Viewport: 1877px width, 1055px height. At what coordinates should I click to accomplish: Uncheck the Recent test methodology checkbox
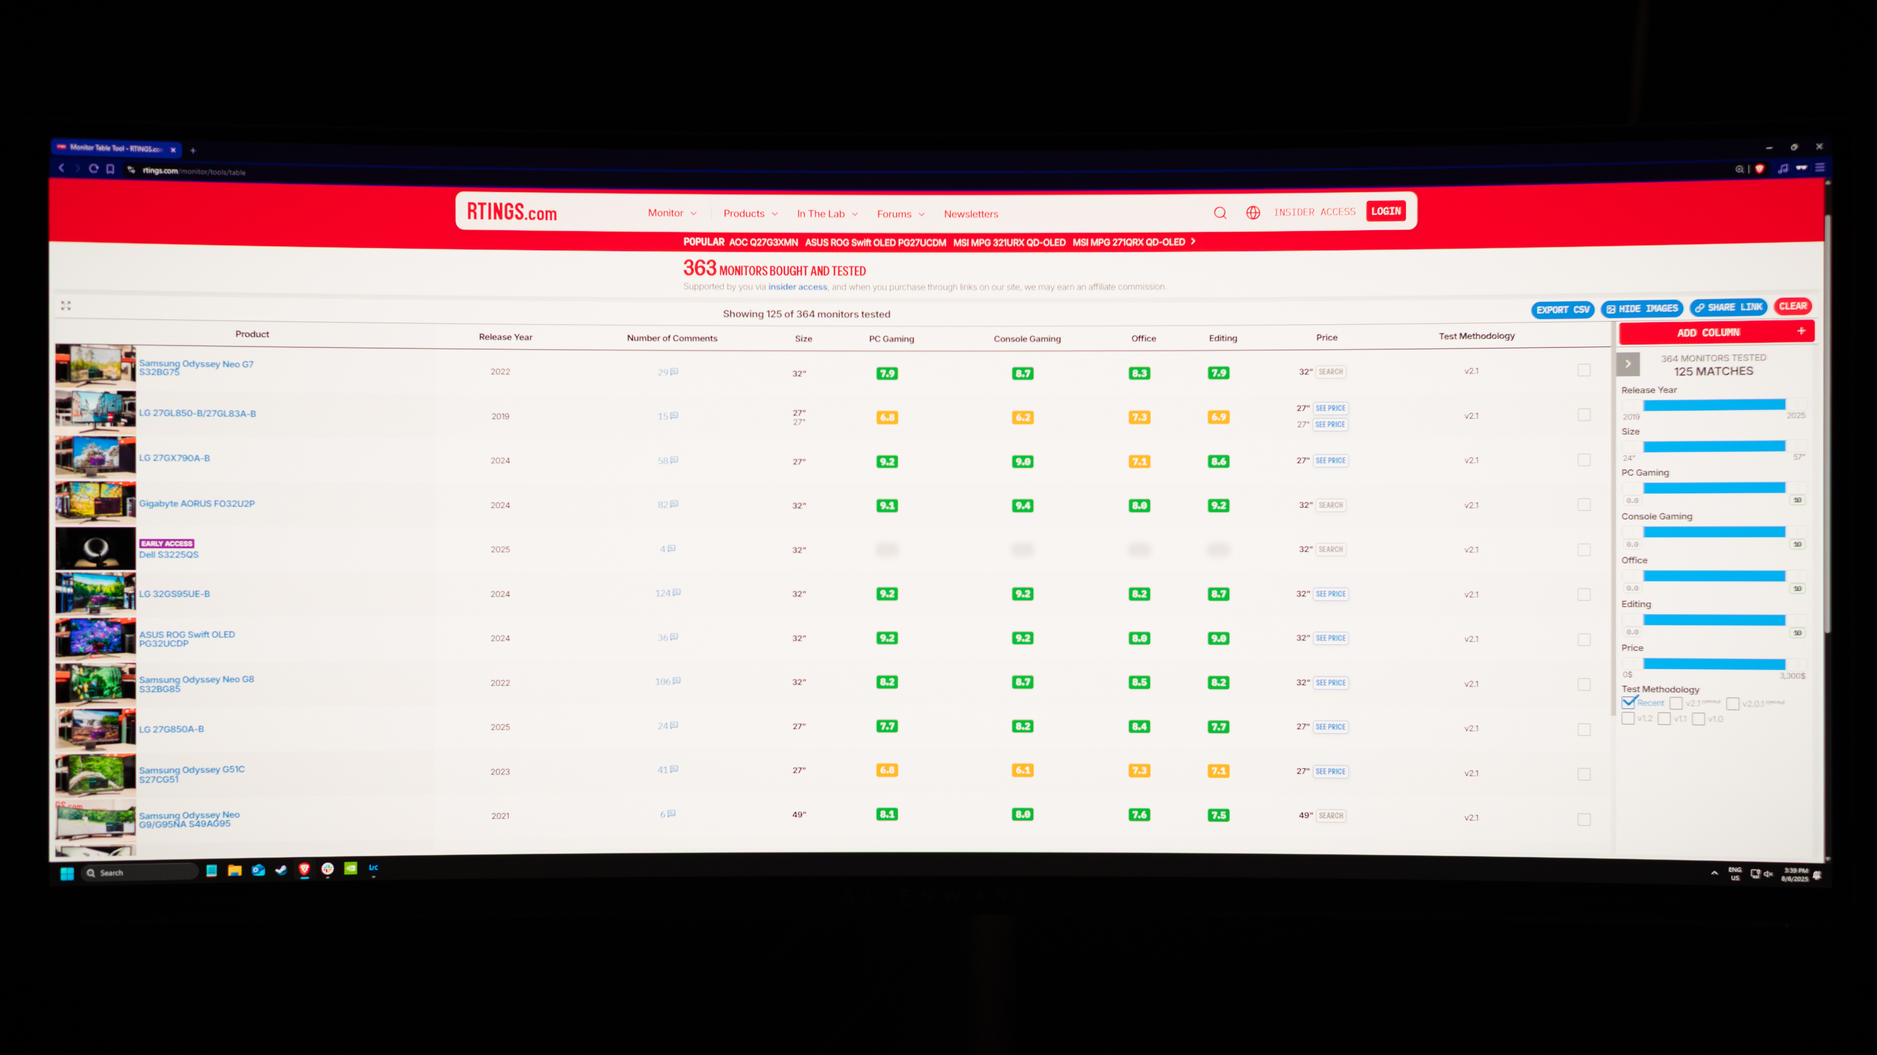(1629, 703)
